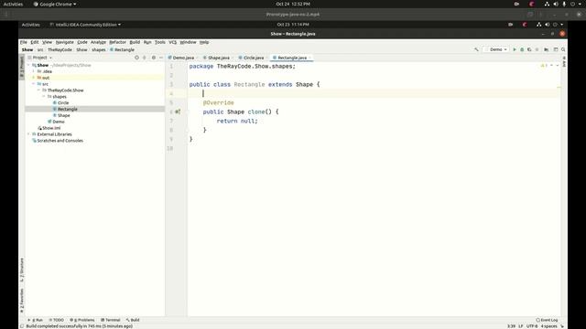Open the Problems tool window
The width and height of the screenshot is (586, 329).
82,320
